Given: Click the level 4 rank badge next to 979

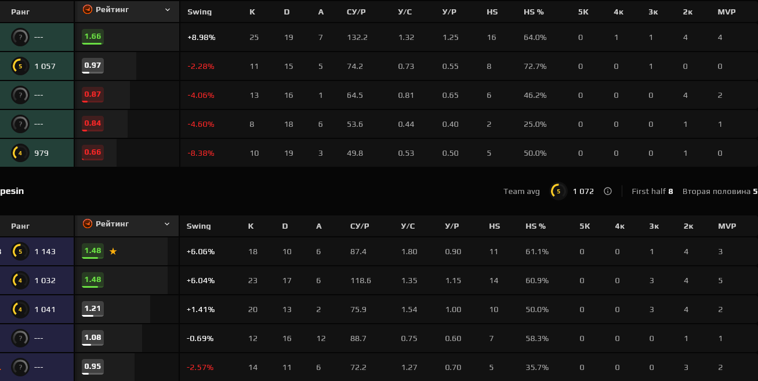Looking at the screenshot, I should (x=20, y=153).
